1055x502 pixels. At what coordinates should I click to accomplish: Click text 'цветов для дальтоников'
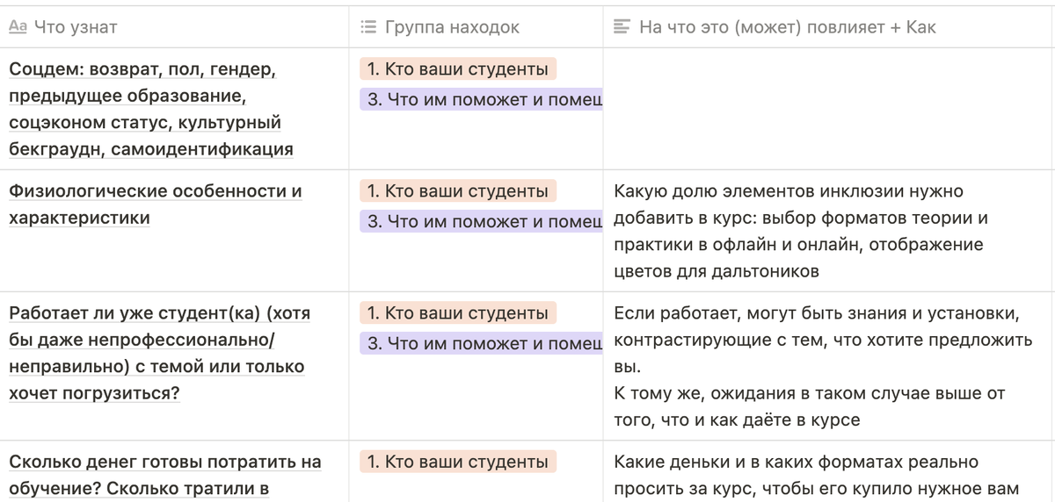coord(717,271)
